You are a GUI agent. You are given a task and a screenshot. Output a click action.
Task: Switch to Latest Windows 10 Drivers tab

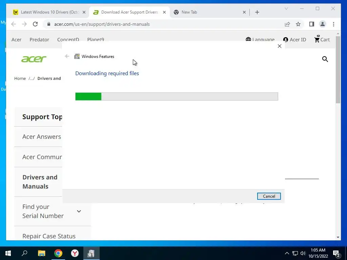49,12
